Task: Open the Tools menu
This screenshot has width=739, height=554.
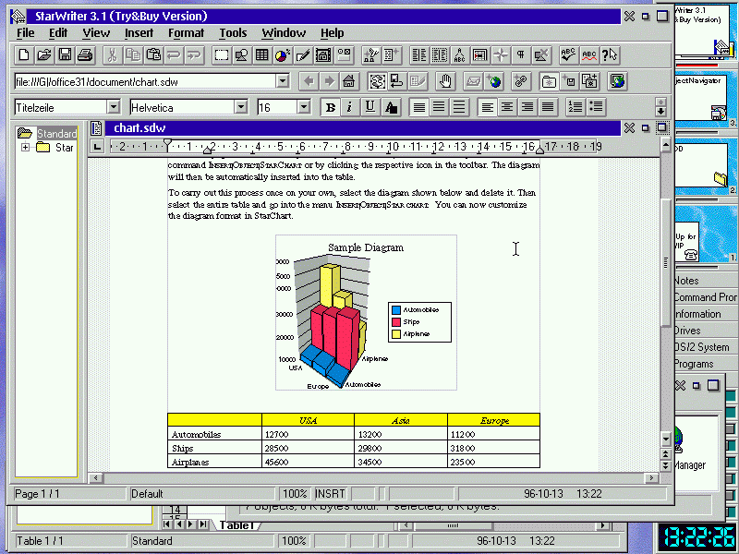Action: coord(233,33)
